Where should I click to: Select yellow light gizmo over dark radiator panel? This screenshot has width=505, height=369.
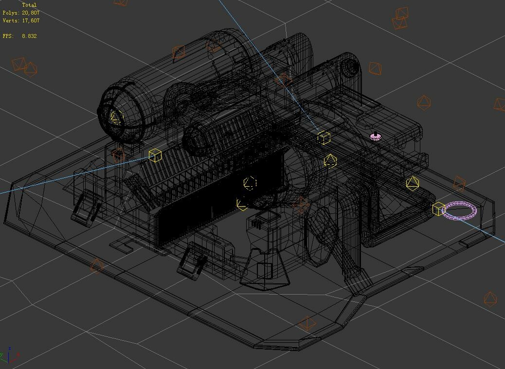coord(250,183)
